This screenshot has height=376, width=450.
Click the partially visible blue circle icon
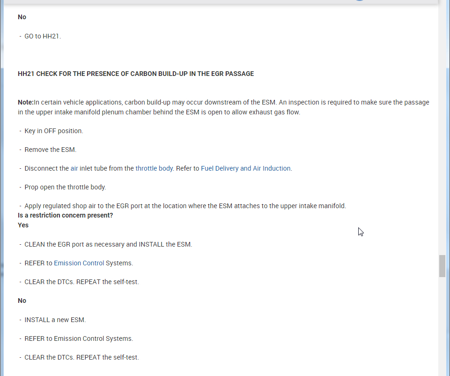(359, 0)
